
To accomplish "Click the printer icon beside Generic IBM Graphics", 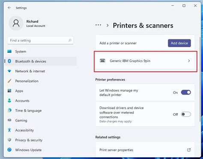I will 102,61.
